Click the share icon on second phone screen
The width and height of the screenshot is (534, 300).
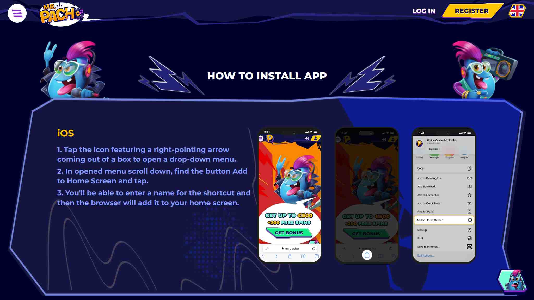click(x=367, y=255)
